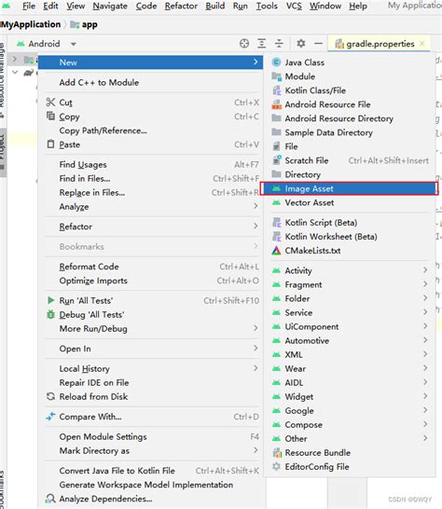Hide the project tool window with minus icon

(319, 44)
